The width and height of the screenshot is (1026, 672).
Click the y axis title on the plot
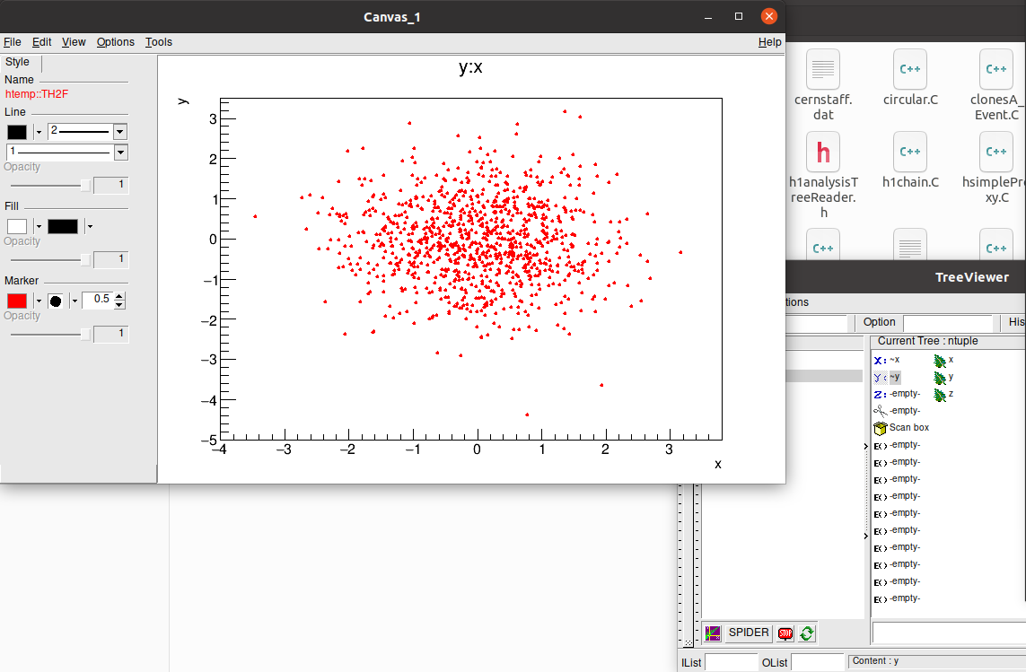tap(183, 100)
